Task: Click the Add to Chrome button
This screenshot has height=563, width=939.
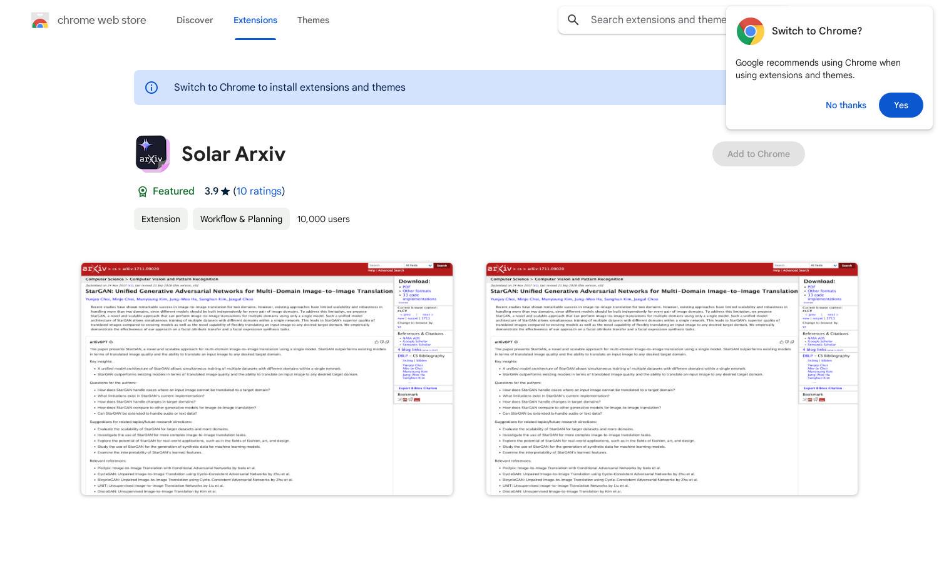Action: 758,154
